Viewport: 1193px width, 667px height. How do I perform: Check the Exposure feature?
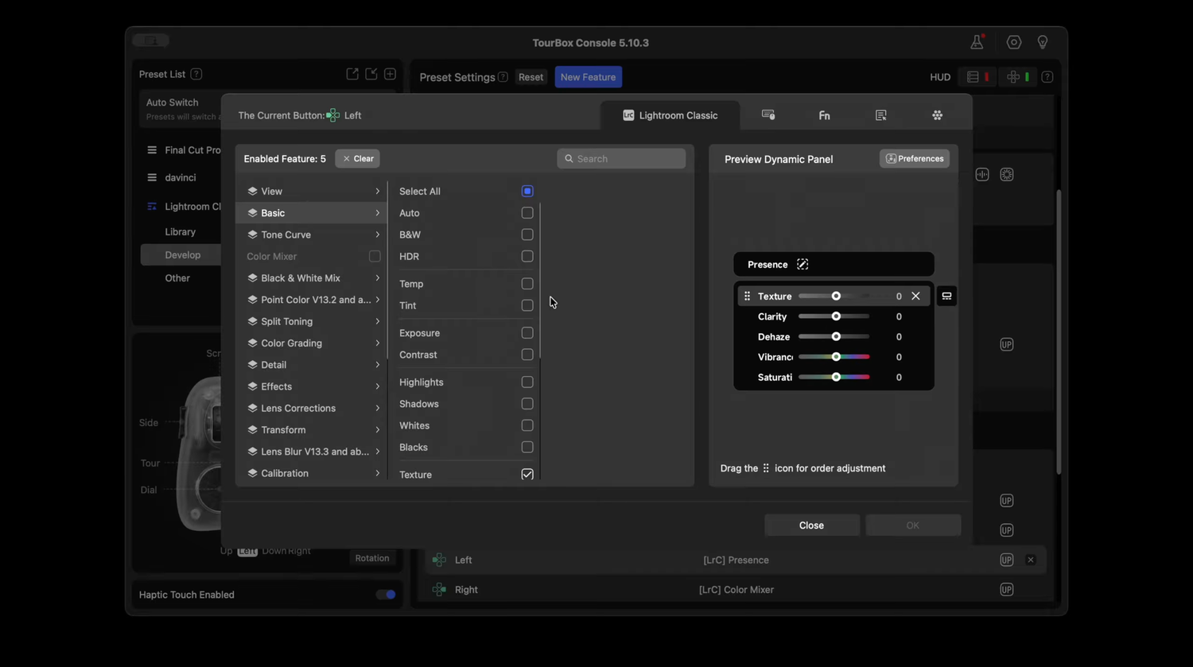[527, 332]
